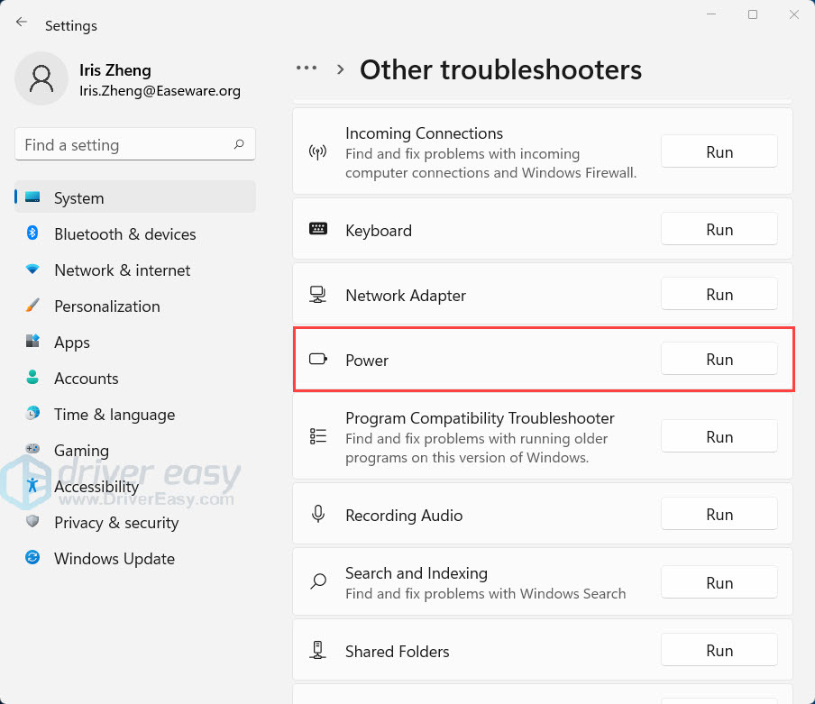
Task: Click the search magnifier icon
Action: click(239, 144)
